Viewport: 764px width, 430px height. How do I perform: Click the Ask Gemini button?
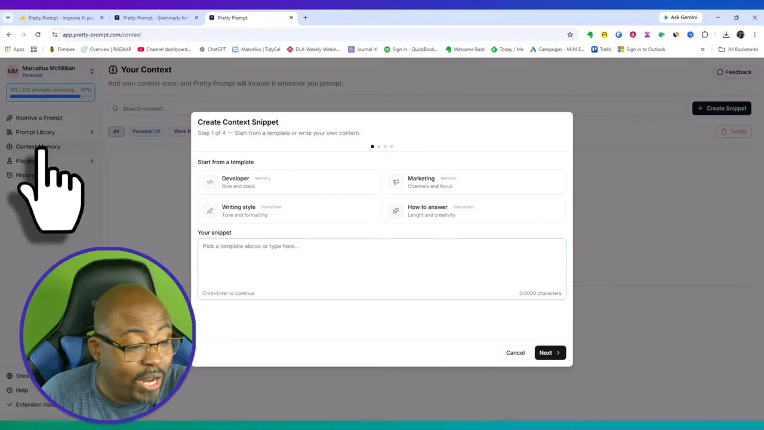(x=680, y=17)
